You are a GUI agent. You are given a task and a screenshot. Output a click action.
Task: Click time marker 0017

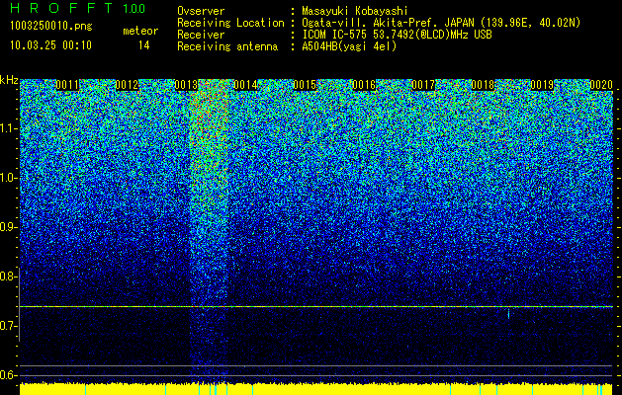[x=423, y=85]
